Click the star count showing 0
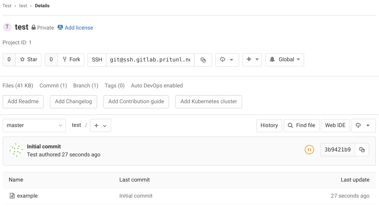The height and width of the screenshot is (208, 379). coord(9,60)
